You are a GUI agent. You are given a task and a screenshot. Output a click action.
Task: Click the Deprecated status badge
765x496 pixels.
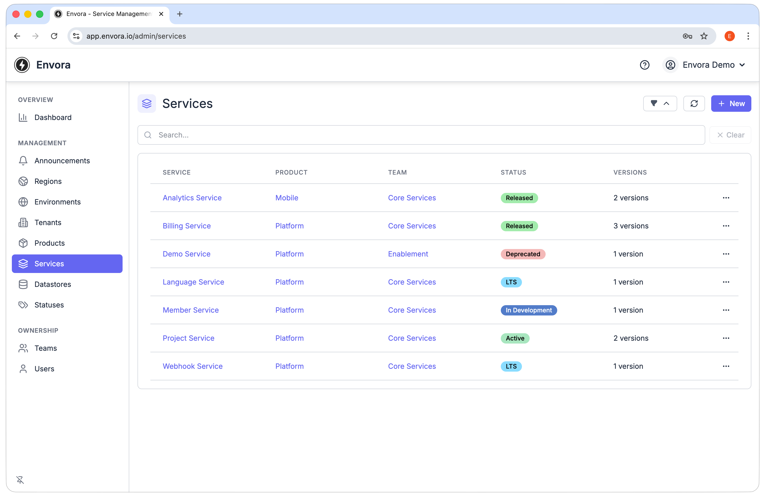[x=523, y=254]
